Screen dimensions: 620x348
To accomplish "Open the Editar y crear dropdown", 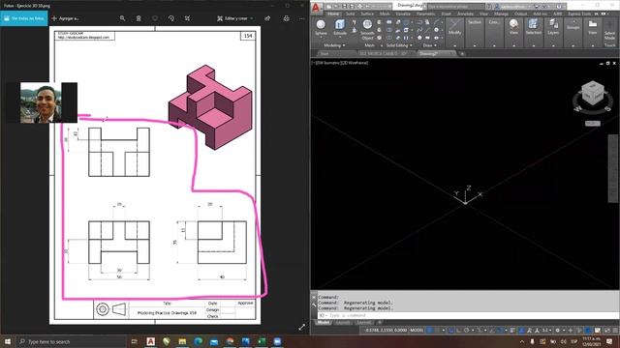I will coord(235,18).
